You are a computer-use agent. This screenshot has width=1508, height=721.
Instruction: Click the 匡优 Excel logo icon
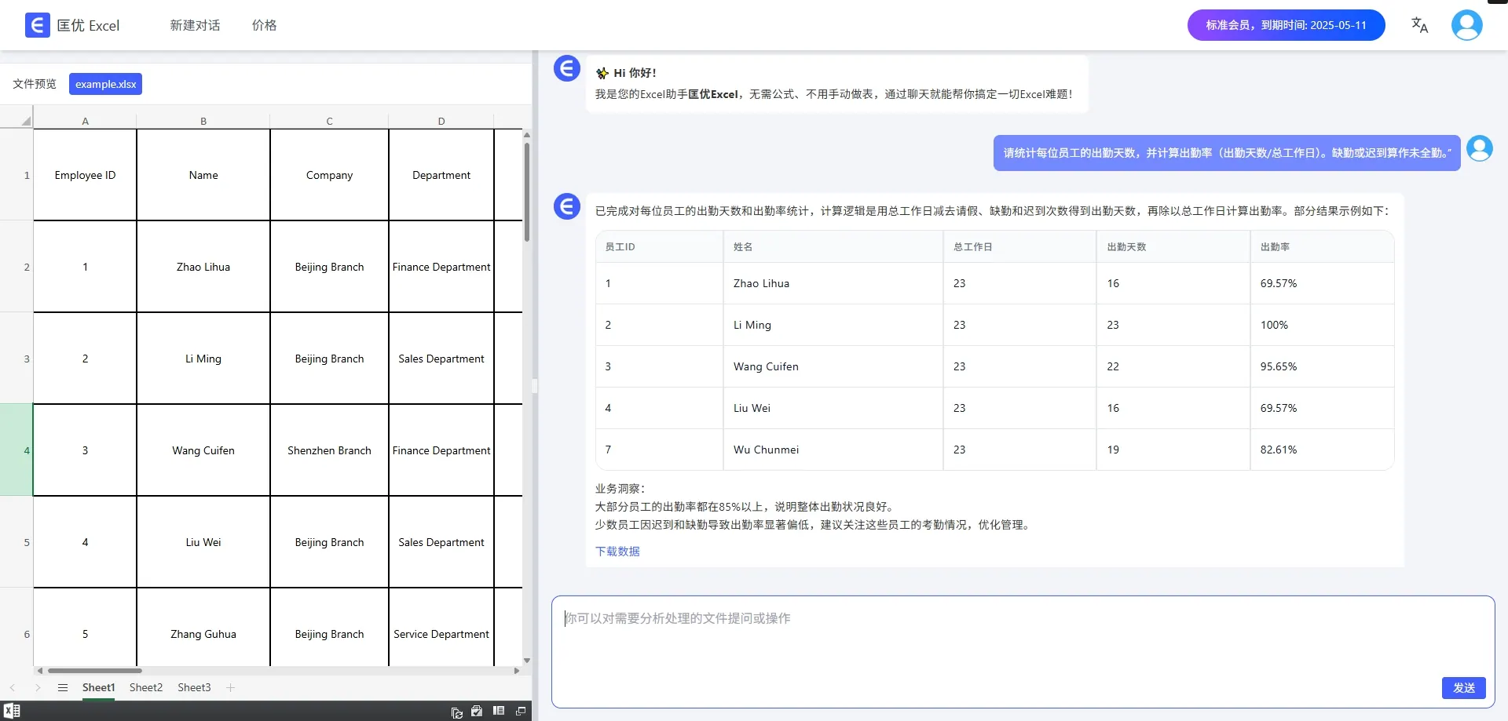(37, 25)
